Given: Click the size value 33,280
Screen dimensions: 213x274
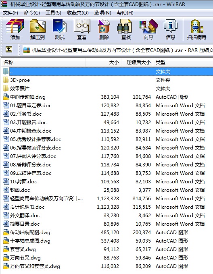Looking at the screenshot, I should [x=111, y=215].
